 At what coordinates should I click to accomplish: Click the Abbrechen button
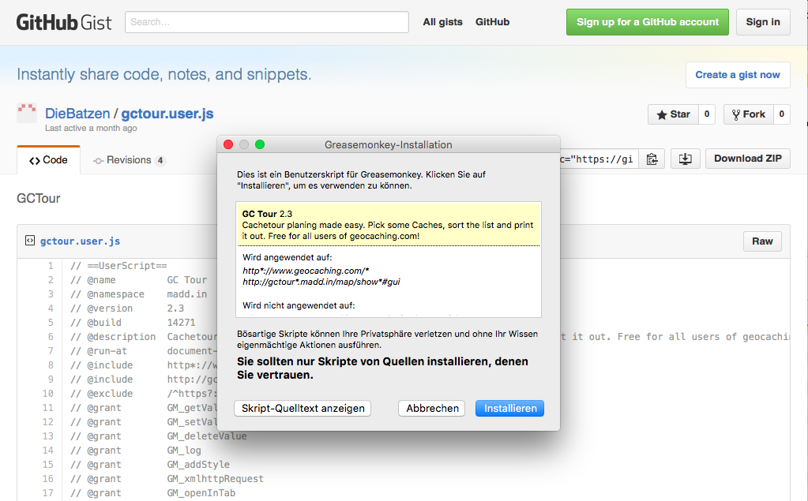432,409
